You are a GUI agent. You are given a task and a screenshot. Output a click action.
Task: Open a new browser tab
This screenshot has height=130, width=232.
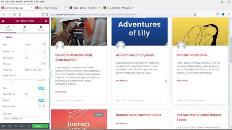(139, 8)
